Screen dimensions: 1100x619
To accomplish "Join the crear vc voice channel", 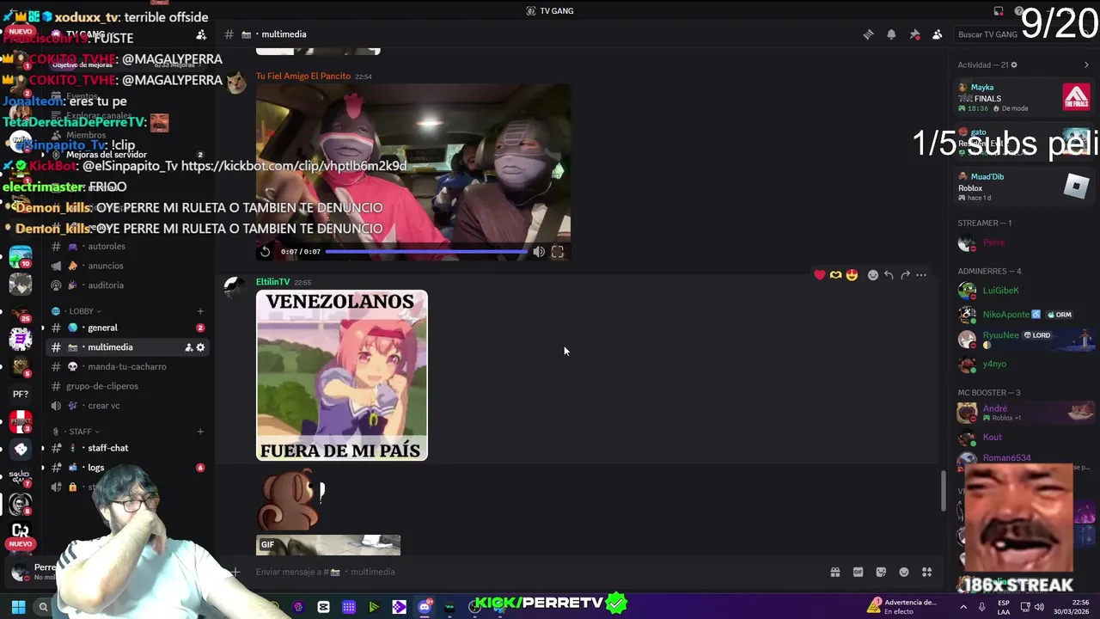I will [126, 406].
